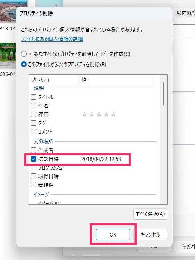Viewport: 195px width, 260px height.
Task: Confirm with the OK button
Action: tap(113, 235)
